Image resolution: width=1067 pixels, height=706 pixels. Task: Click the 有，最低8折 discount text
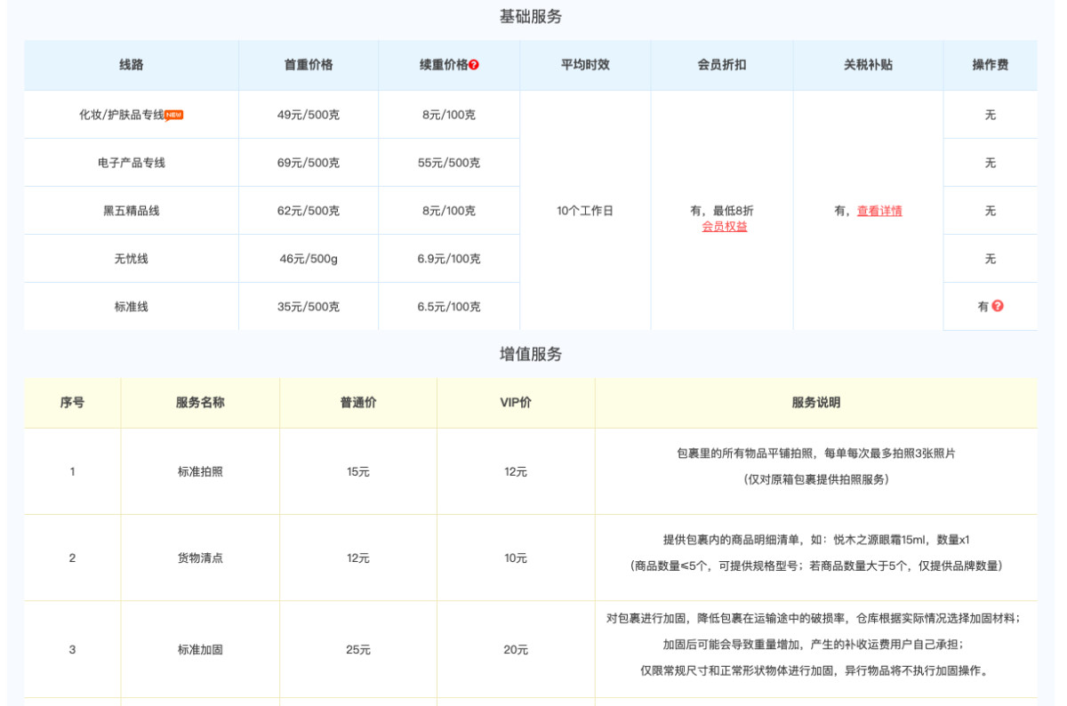point(722,211)
